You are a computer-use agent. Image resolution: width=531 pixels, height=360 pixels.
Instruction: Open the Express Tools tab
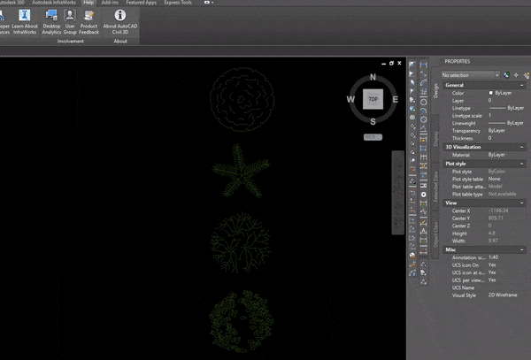point(178,3)
